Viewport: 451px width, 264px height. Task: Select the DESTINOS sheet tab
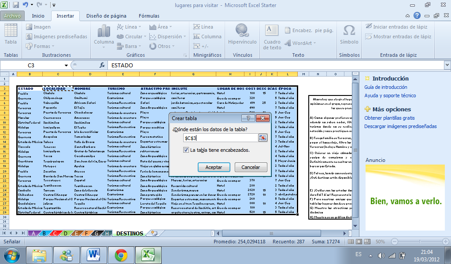(x=129, y=235)
